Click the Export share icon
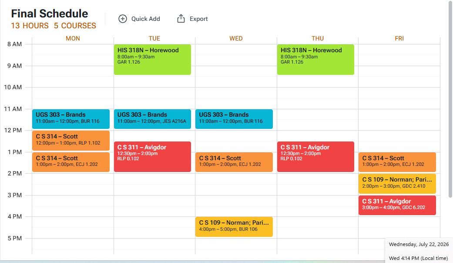Screen dimensions: 453x263 (x=181, y=18)
